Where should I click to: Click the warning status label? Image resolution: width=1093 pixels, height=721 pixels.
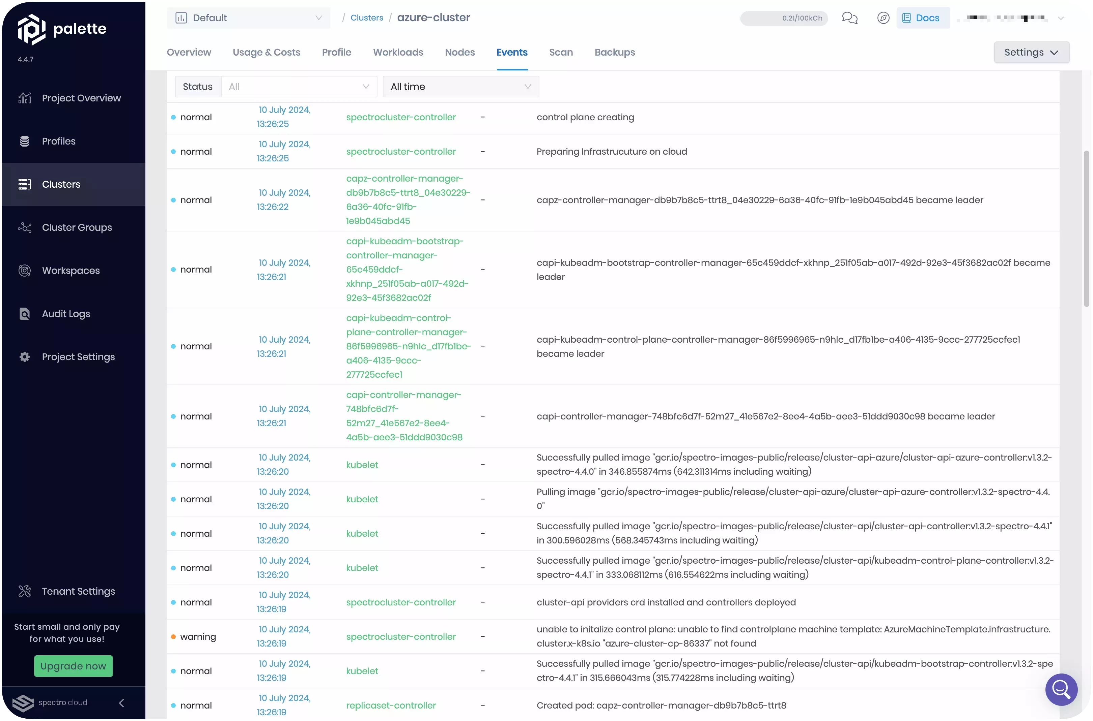point(198,637)
